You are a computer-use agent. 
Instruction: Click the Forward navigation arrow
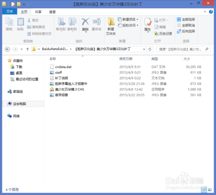pyautogui.click(x=15, y=49)
